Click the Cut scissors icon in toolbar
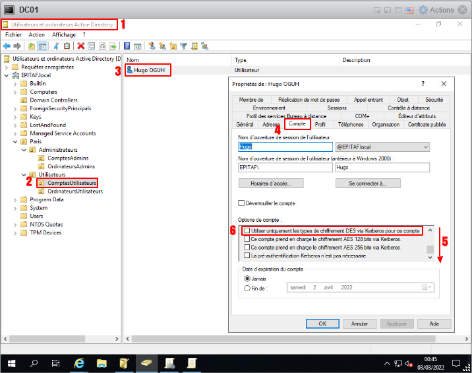Image resolution: width=472 pixels, height=373 pixels. pyautogui.click(x=57, y=46)
